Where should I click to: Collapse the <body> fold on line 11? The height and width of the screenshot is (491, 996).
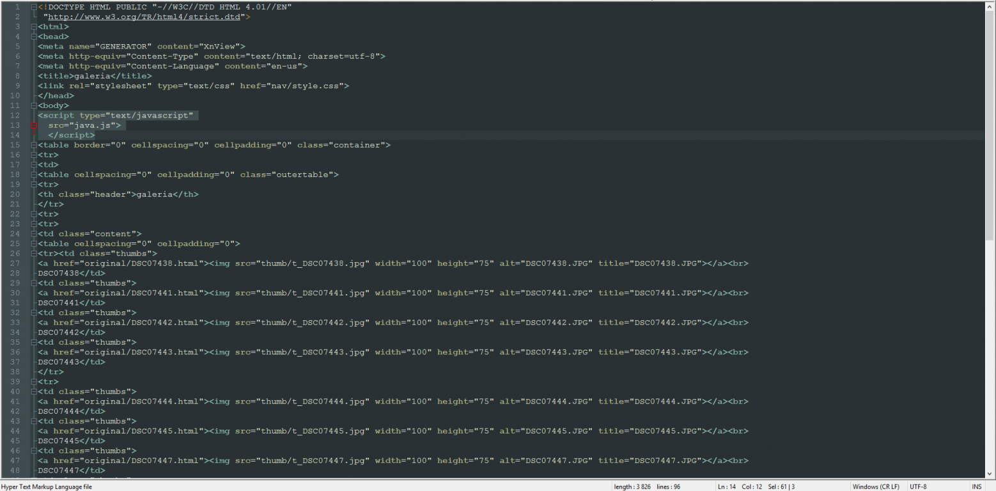point(33,105)
